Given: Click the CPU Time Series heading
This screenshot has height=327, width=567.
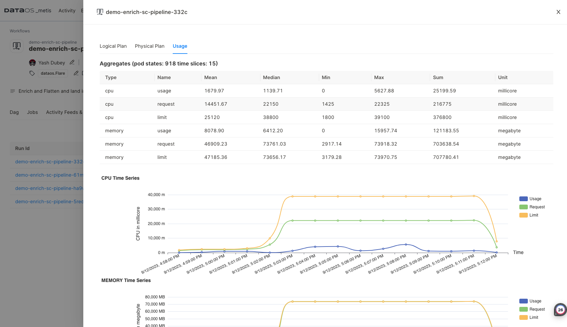Looking at the screenshot, I should coord(121,178).
